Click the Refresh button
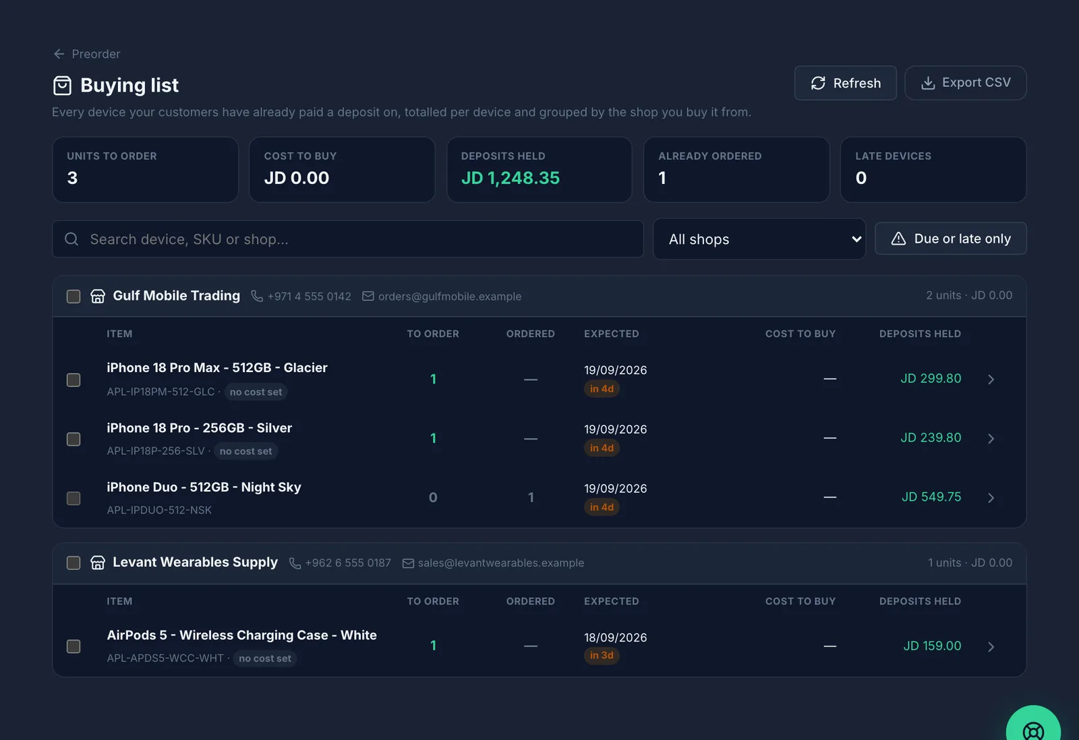Screen dimensions: 1079x740 tap(846, 83)
